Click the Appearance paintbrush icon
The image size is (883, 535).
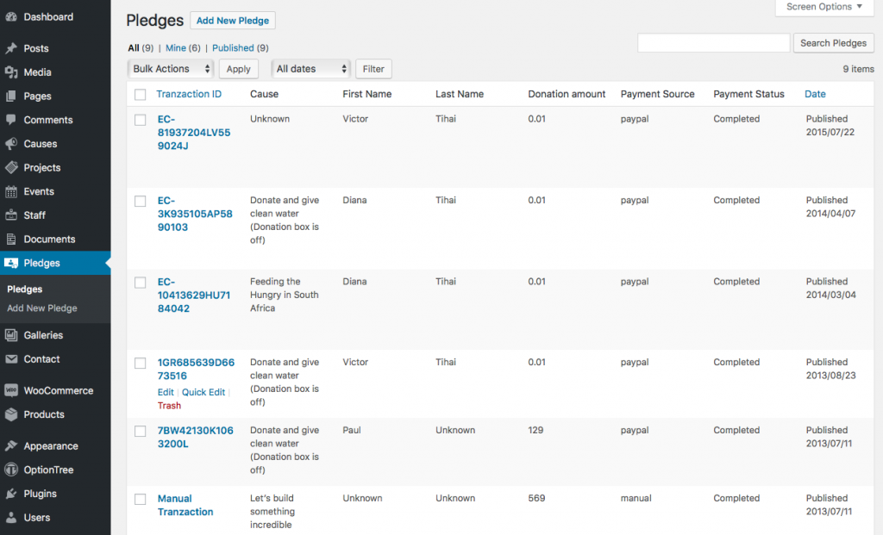pos(12,445)
